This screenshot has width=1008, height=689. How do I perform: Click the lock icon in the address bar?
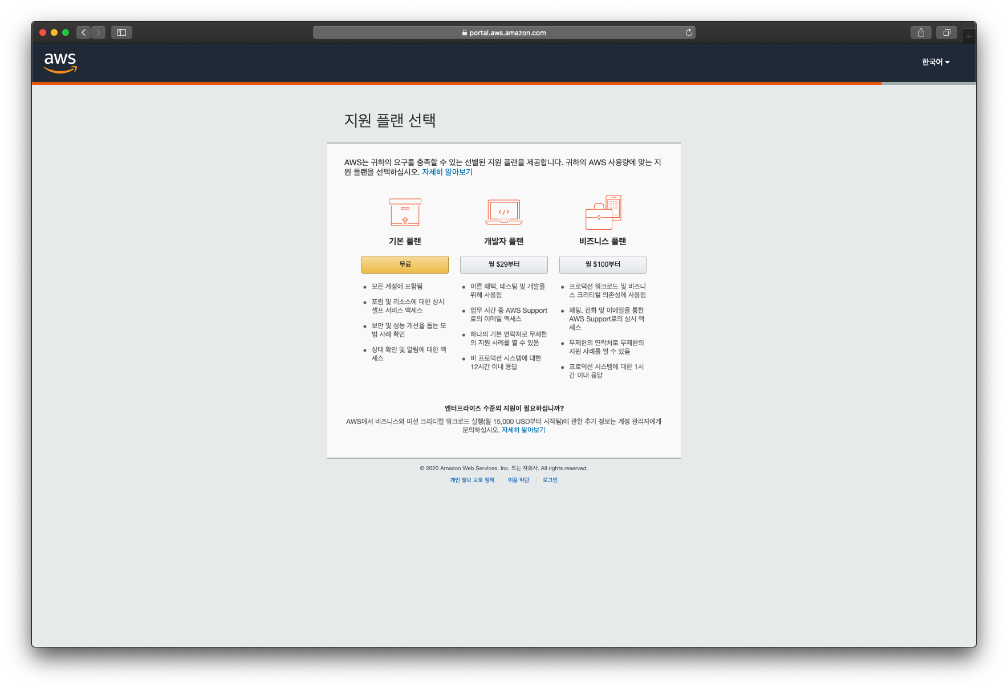click(x=465, y=33)
